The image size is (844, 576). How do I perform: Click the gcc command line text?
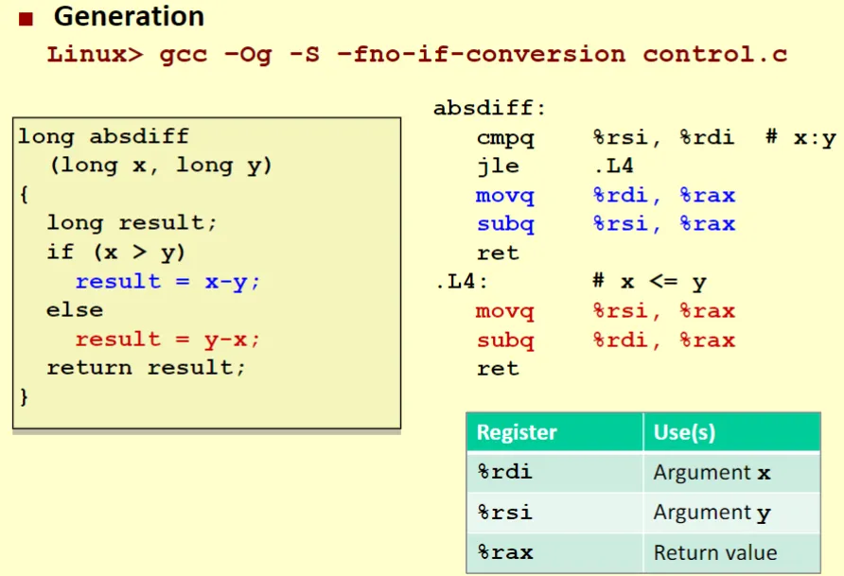[x=416, y=54]
